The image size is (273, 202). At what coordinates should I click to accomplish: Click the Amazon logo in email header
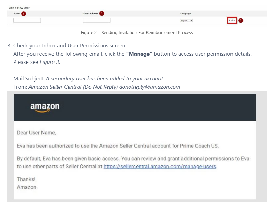(x=45, y=107)
